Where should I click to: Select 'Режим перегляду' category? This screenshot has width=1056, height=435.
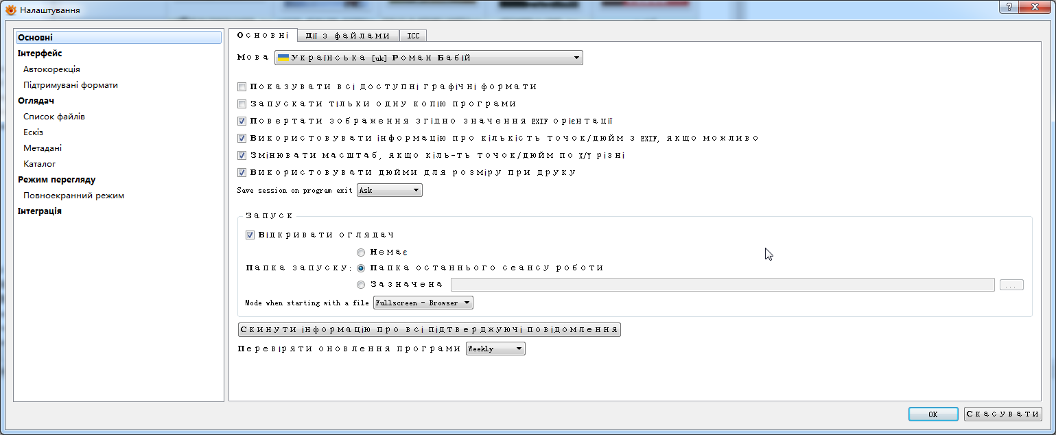56,180
